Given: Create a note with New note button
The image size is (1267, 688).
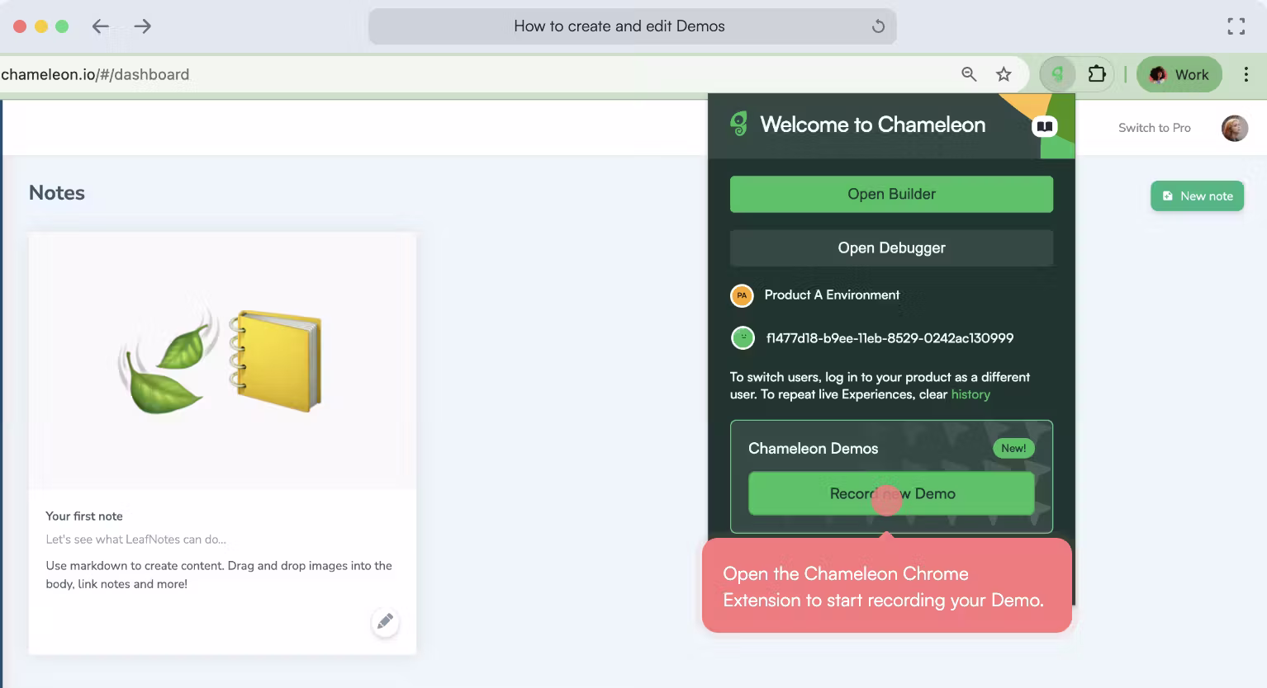Looking at the screenshot, I should click(x=1197, y=196).
